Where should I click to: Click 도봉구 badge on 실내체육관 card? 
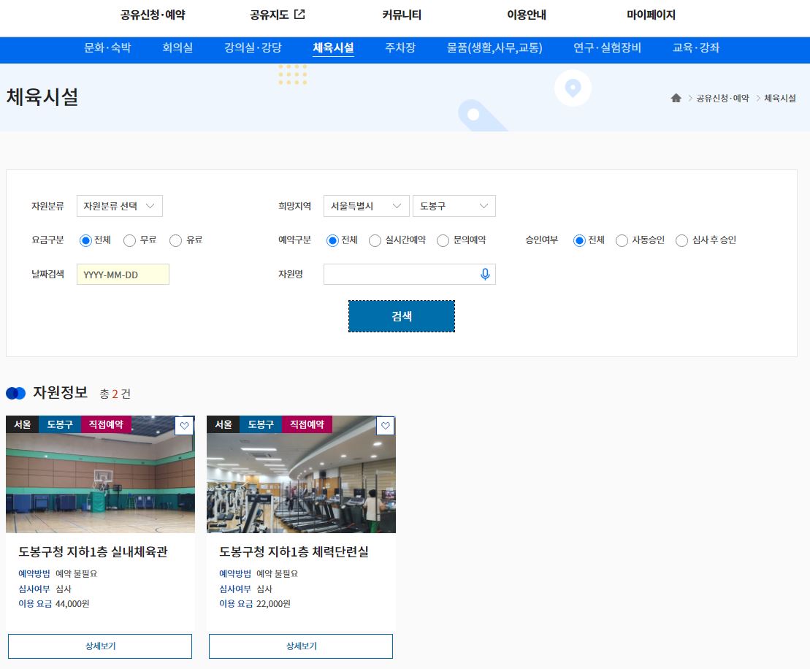pyautogui.click(x=60, y=424)
